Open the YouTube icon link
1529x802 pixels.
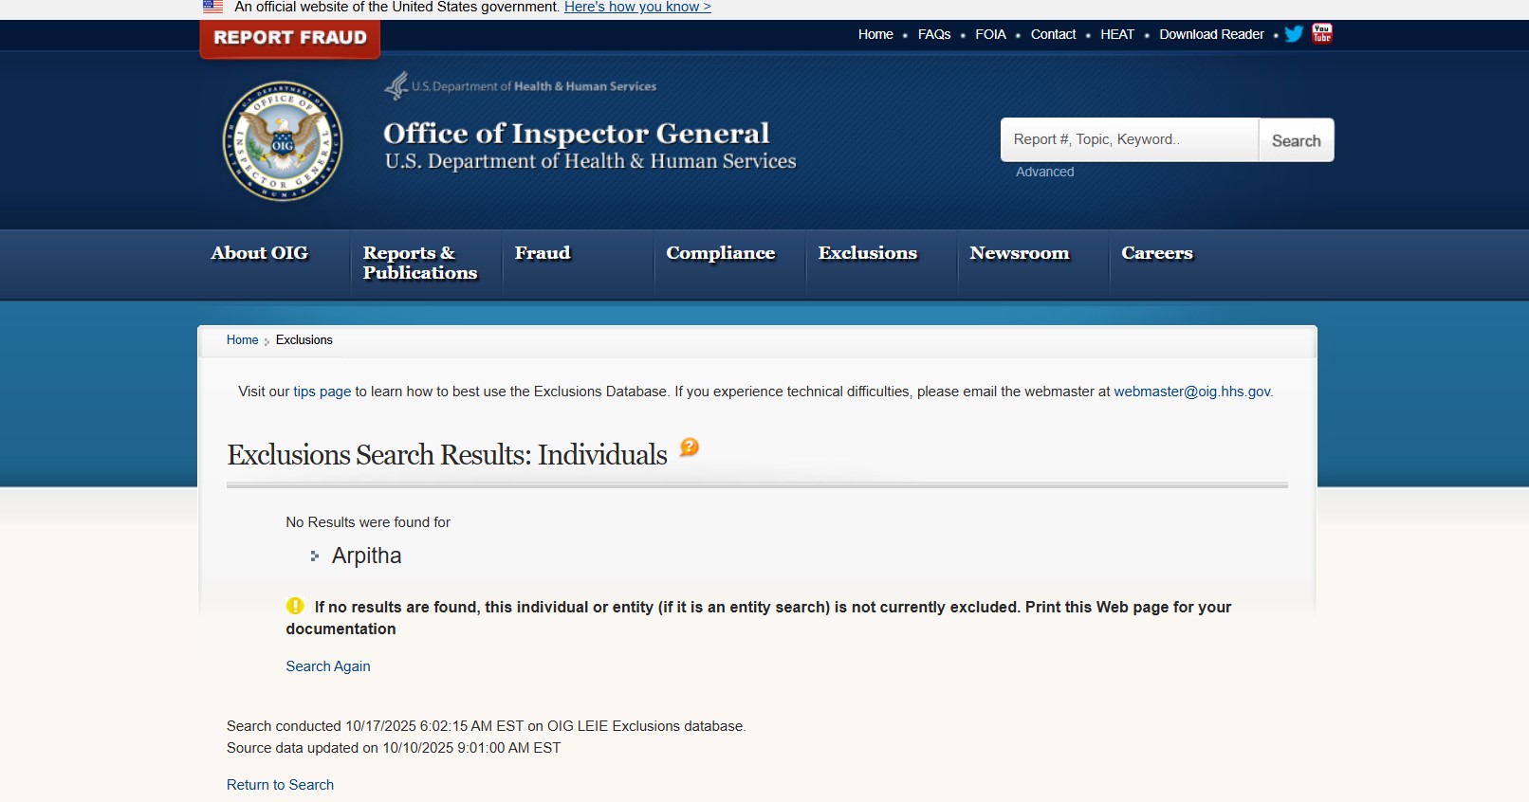1322,33
